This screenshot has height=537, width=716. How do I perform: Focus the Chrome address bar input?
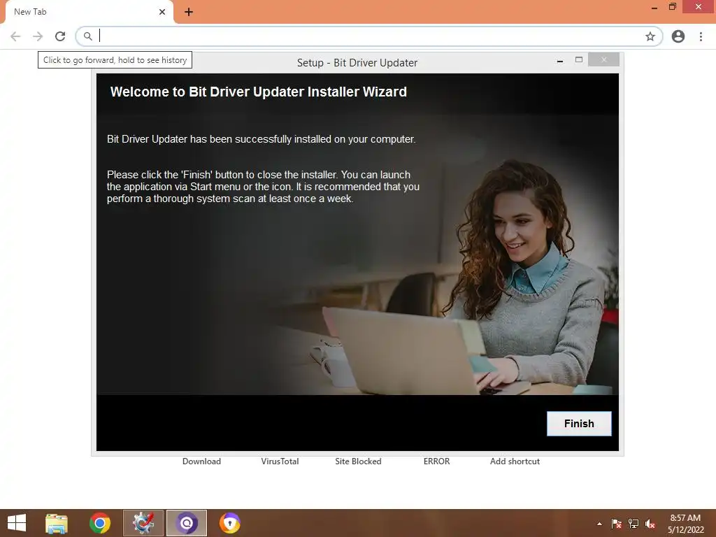pos(370,36)
